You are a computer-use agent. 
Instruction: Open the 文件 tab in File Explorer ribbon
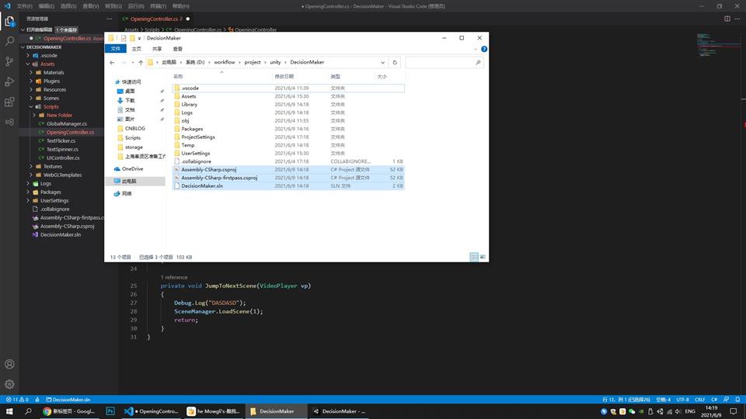tap(116, 49)
